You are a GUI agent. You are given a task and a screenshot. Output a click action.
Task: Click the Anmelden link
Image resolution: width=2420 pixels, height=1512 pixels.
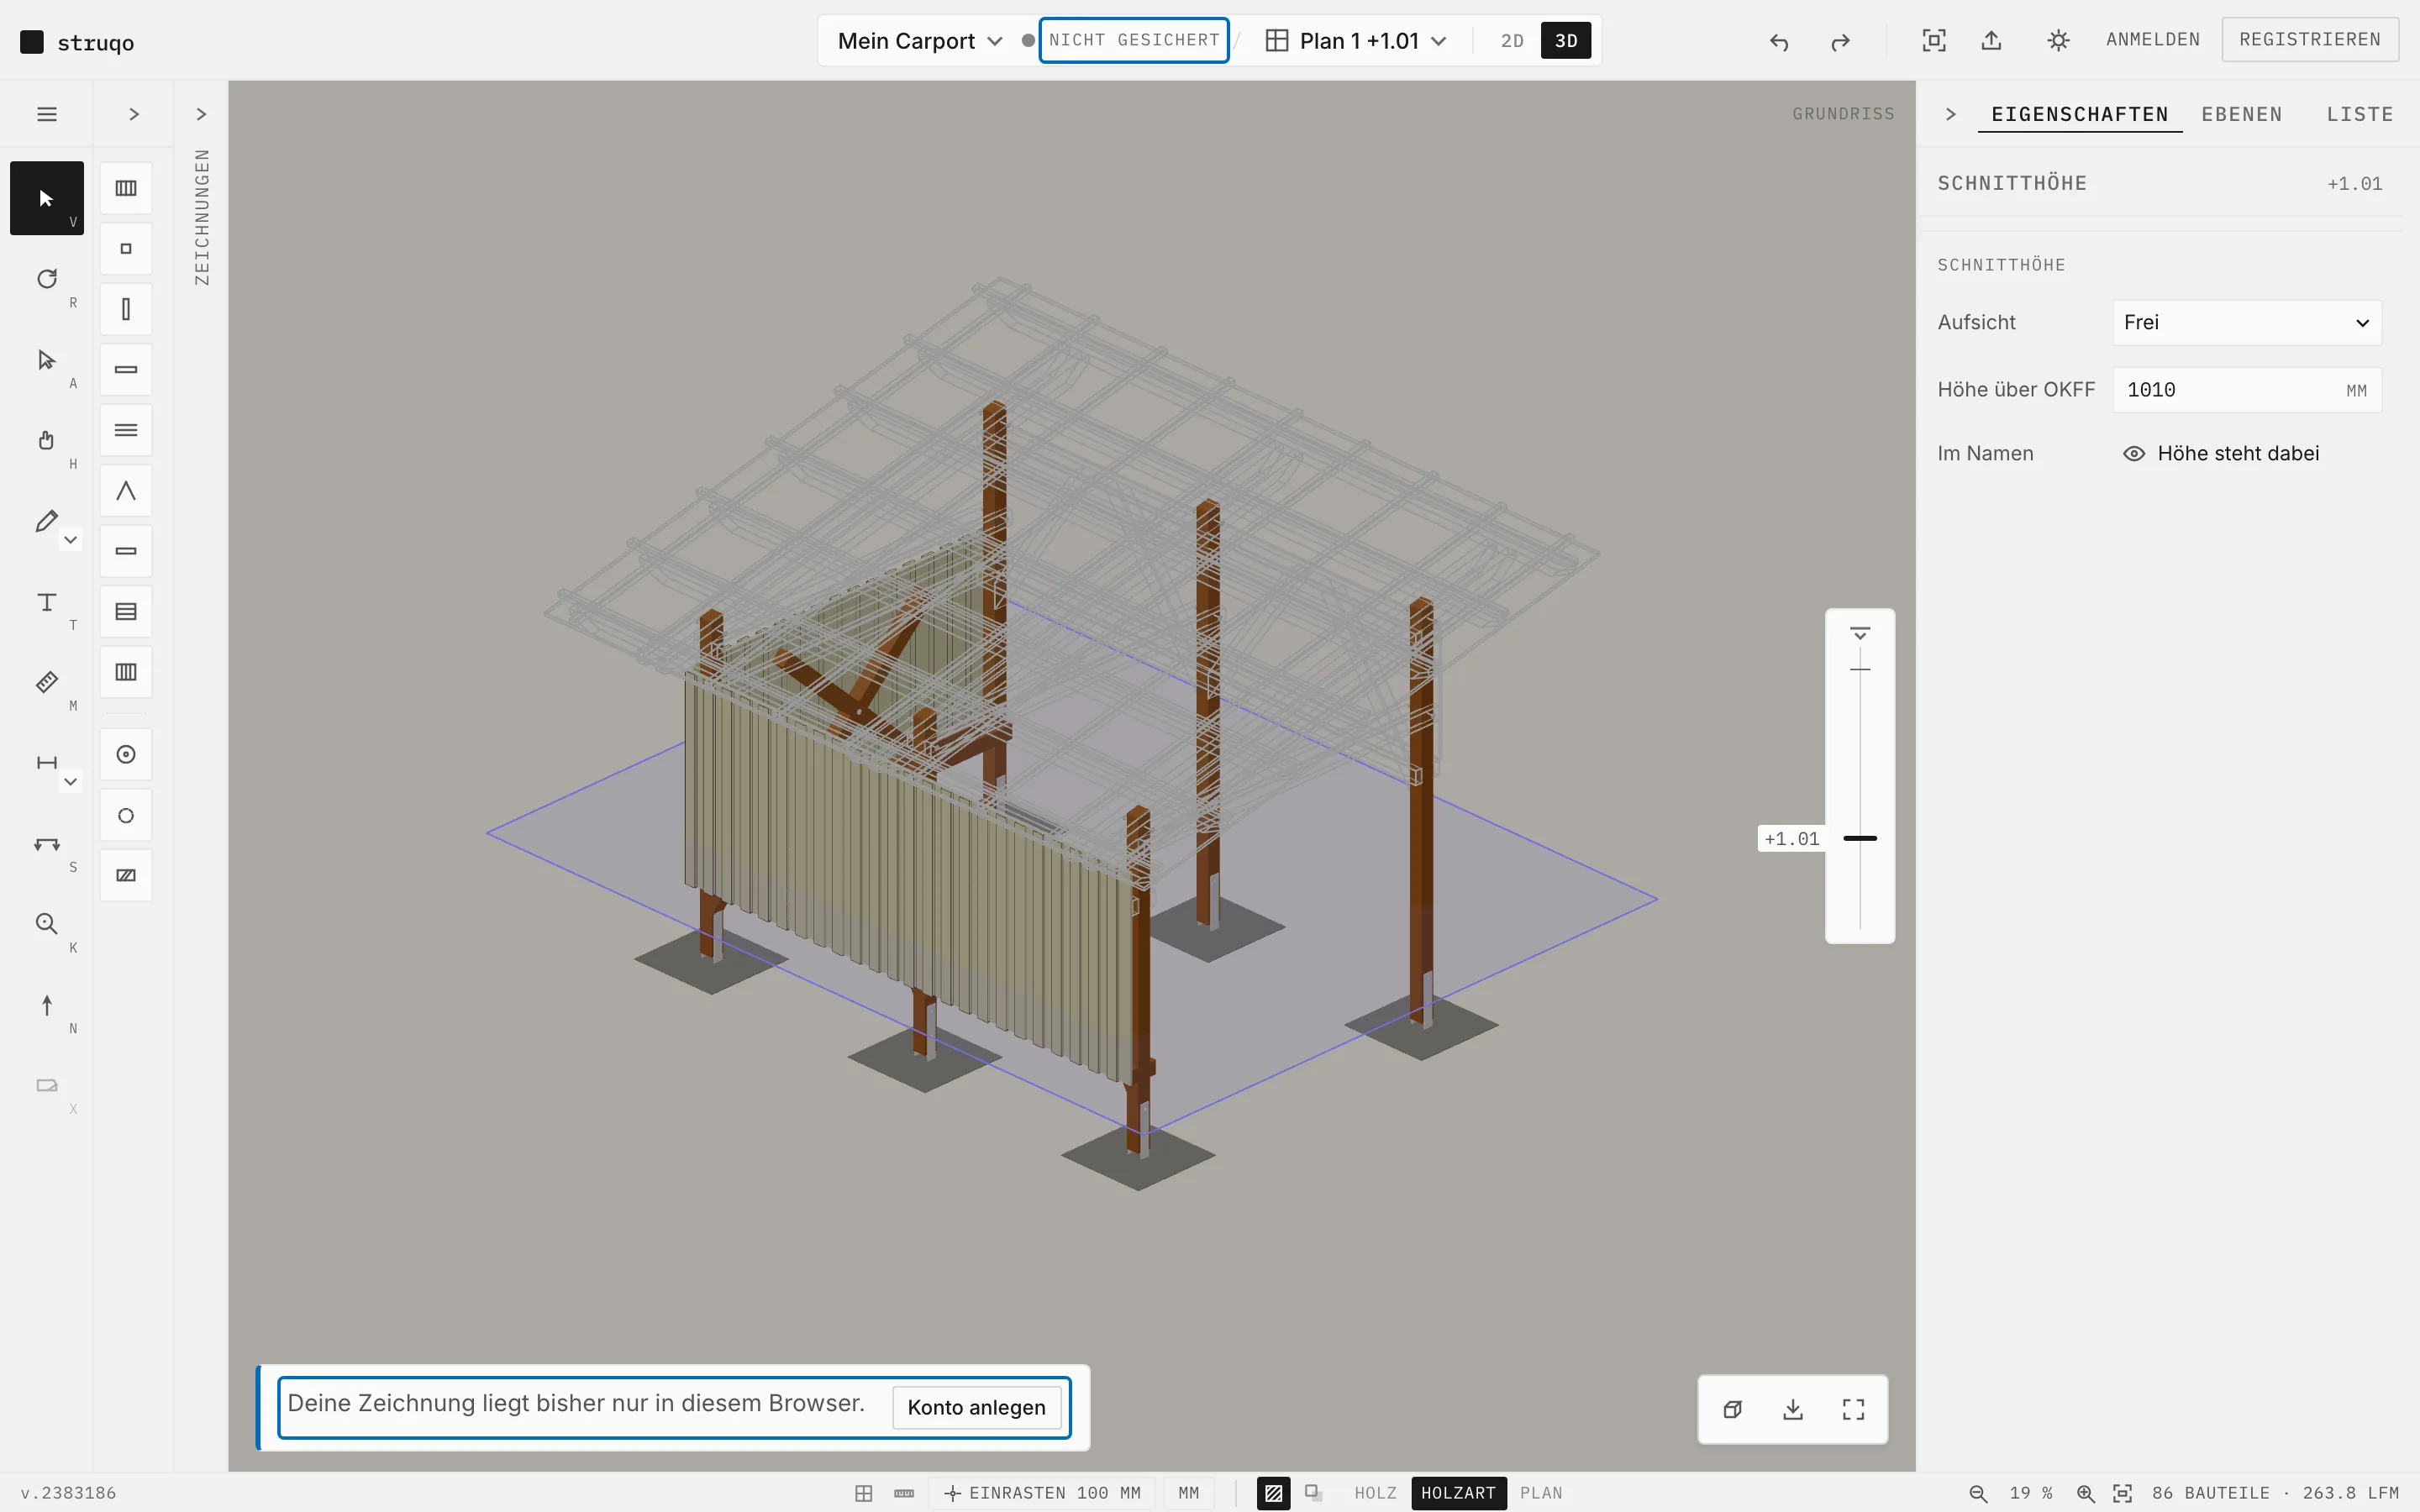point(2153,40)
